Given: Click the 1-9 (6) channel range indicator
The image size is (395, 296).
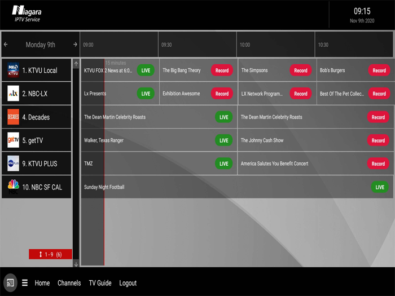Looking at the screenshot, I should click(x=50, y=254).
